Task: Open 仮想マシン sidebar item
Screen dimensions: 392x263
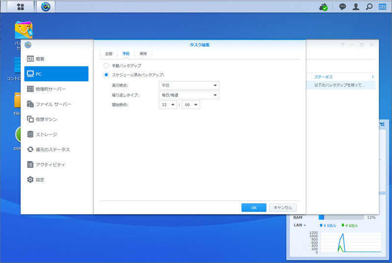Action: [x=56, y=119]
